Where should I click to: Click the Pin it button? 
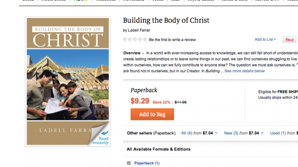(x=289, y=40)
